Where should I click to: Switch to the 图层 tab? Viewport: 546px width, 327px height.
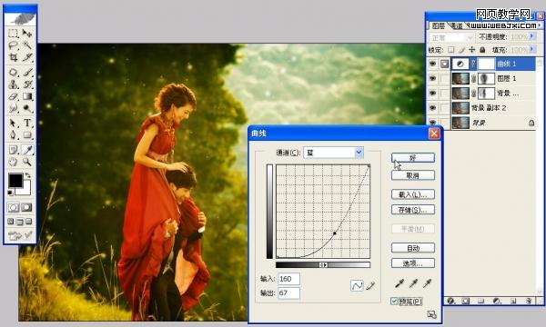click(x=438, y=25)
